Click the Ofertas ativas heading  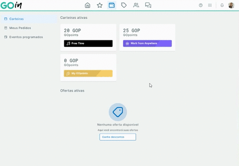tap(72, 91)
